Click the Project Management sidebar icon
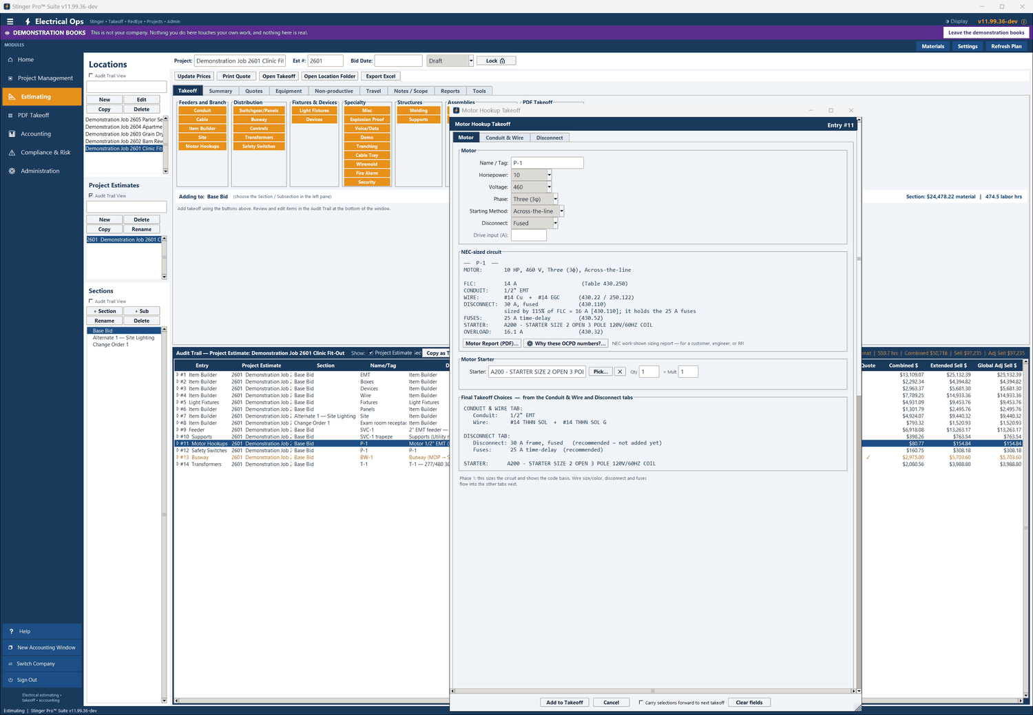This screenshot has height=715, width=1033. click(10, 78)
